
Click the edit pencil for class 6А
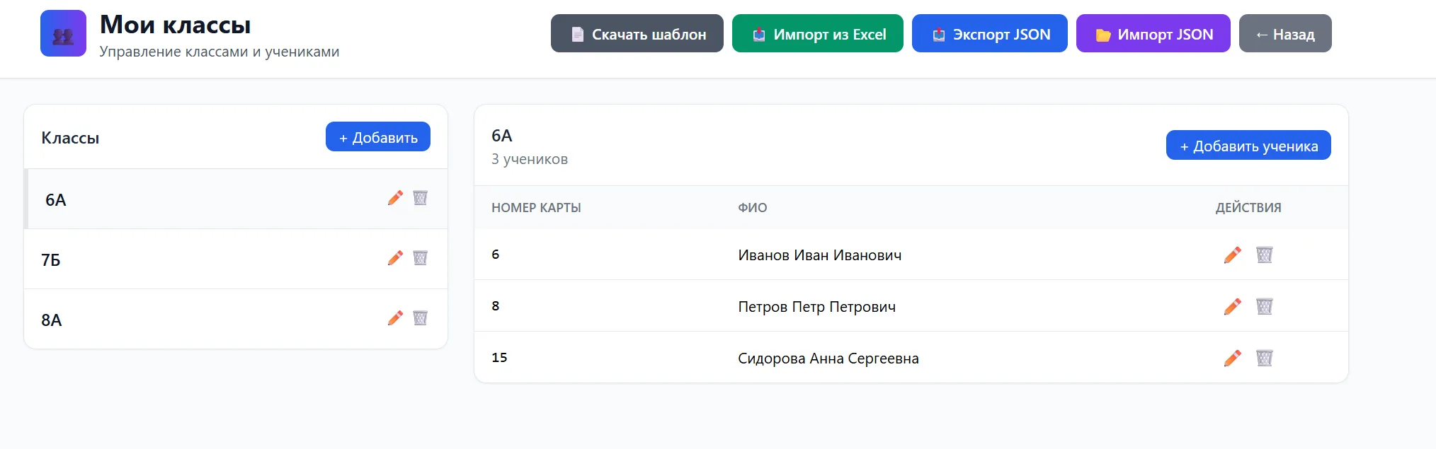[395, 198]
